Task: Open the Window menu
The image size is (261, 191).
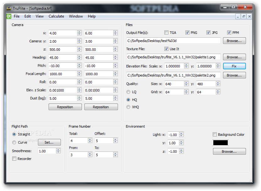Action: pos(76,16)
